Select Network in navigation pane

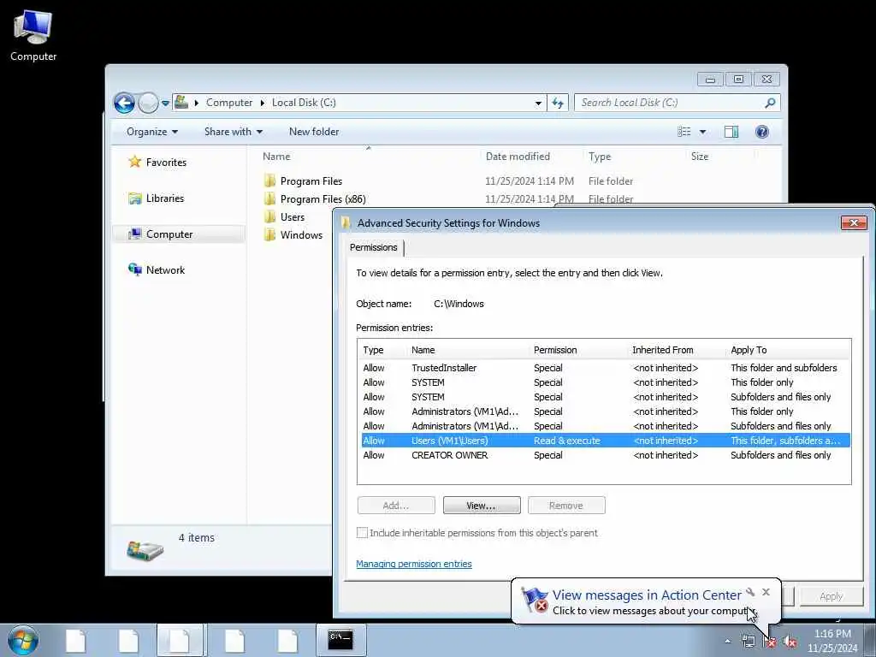[x=165, y=270]
